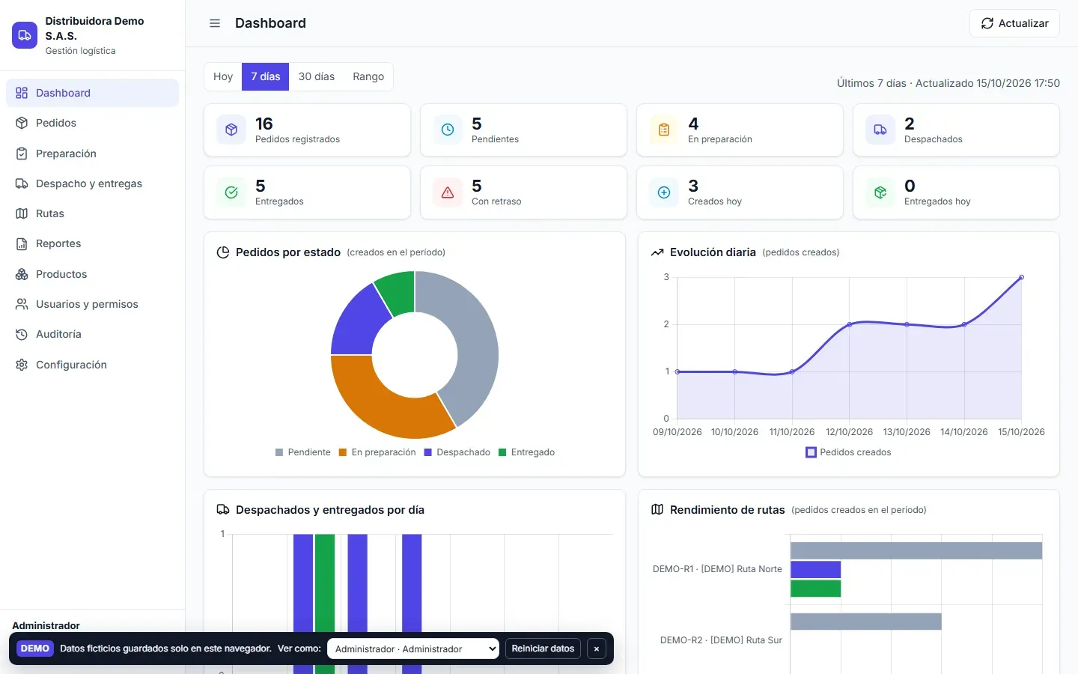
Task: Toggle Entregado legend entry
Action: [x=527, y=452]
